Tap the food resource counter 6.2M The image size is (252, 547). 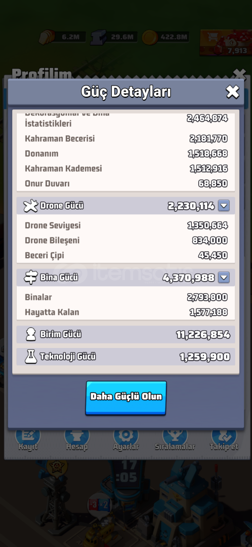pyautogui.click(x=62, y=37)
